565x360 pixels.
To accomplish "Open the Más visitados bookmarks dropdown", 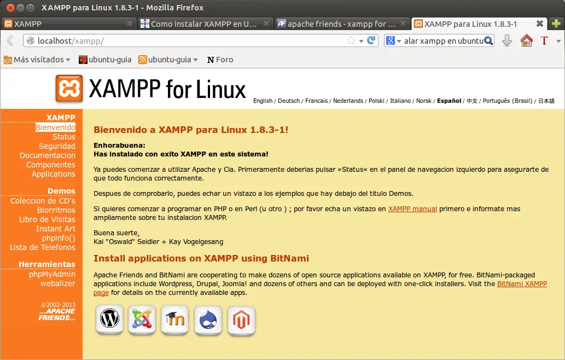I will click(x=37, y=60).
